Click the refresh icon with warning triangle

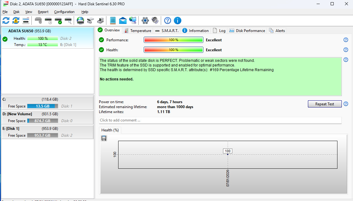tap(16, 21)
